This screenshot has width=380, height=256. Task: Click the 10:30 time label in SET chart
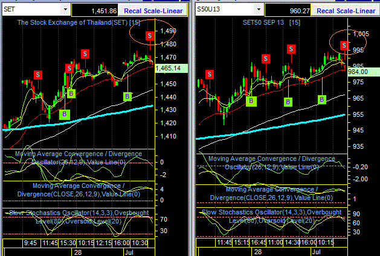point(140,243)
